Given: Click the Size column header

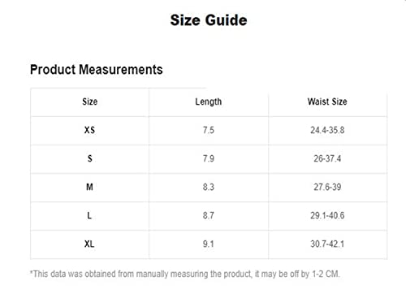Looking at the screenshot, I should [90, 101].
